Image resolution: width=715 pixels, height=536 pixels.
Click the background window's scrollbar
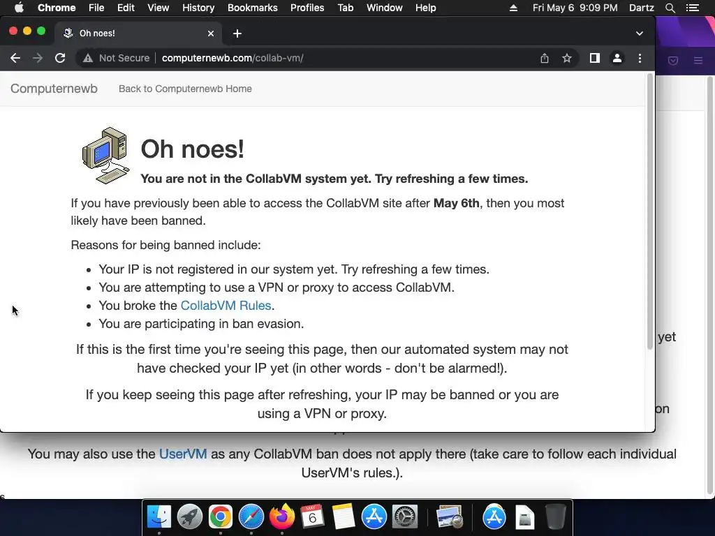coord(709,285)
